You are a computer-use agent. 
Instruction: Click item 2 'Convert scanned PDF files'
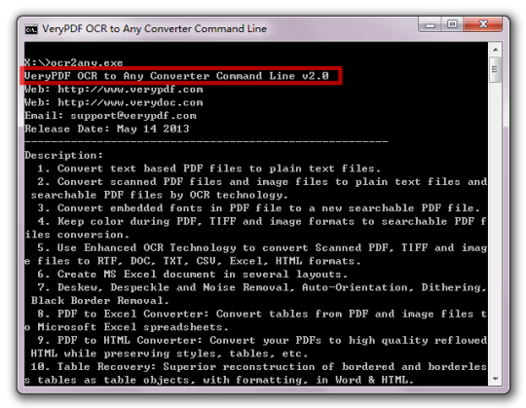262,182
